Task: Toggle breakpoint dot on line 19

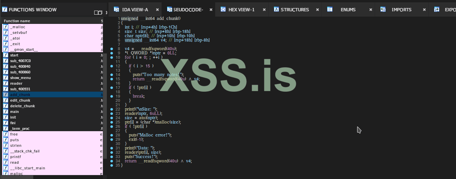Action: [112, 96]
